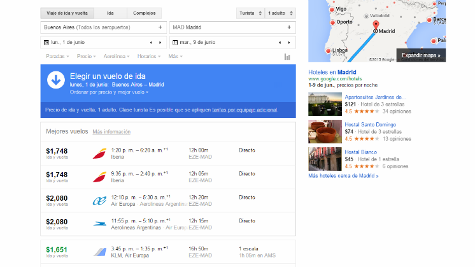Open Ordenar por precio y mejor vuelo dropdown
The height and width of the screenshot is (267, 475).
pos(109,92)
